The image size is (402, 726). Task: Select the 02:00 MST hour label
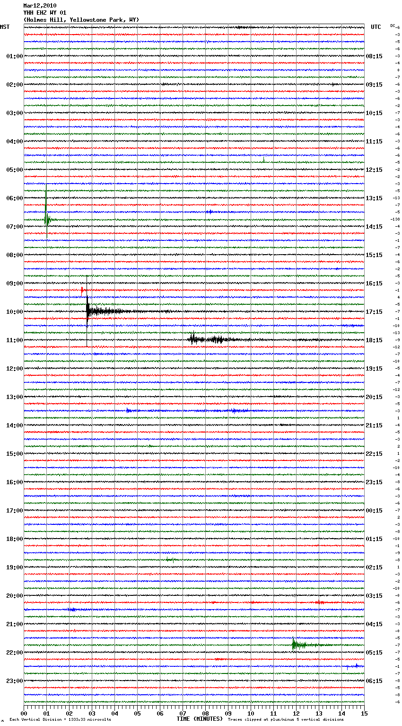tap(15, 85)
